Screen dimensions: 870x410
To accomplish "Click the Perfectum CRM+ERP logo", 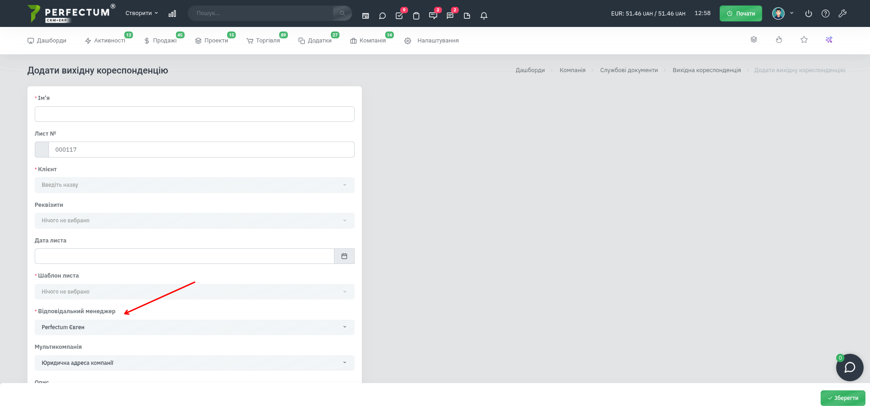I will (x=71, y=13).
